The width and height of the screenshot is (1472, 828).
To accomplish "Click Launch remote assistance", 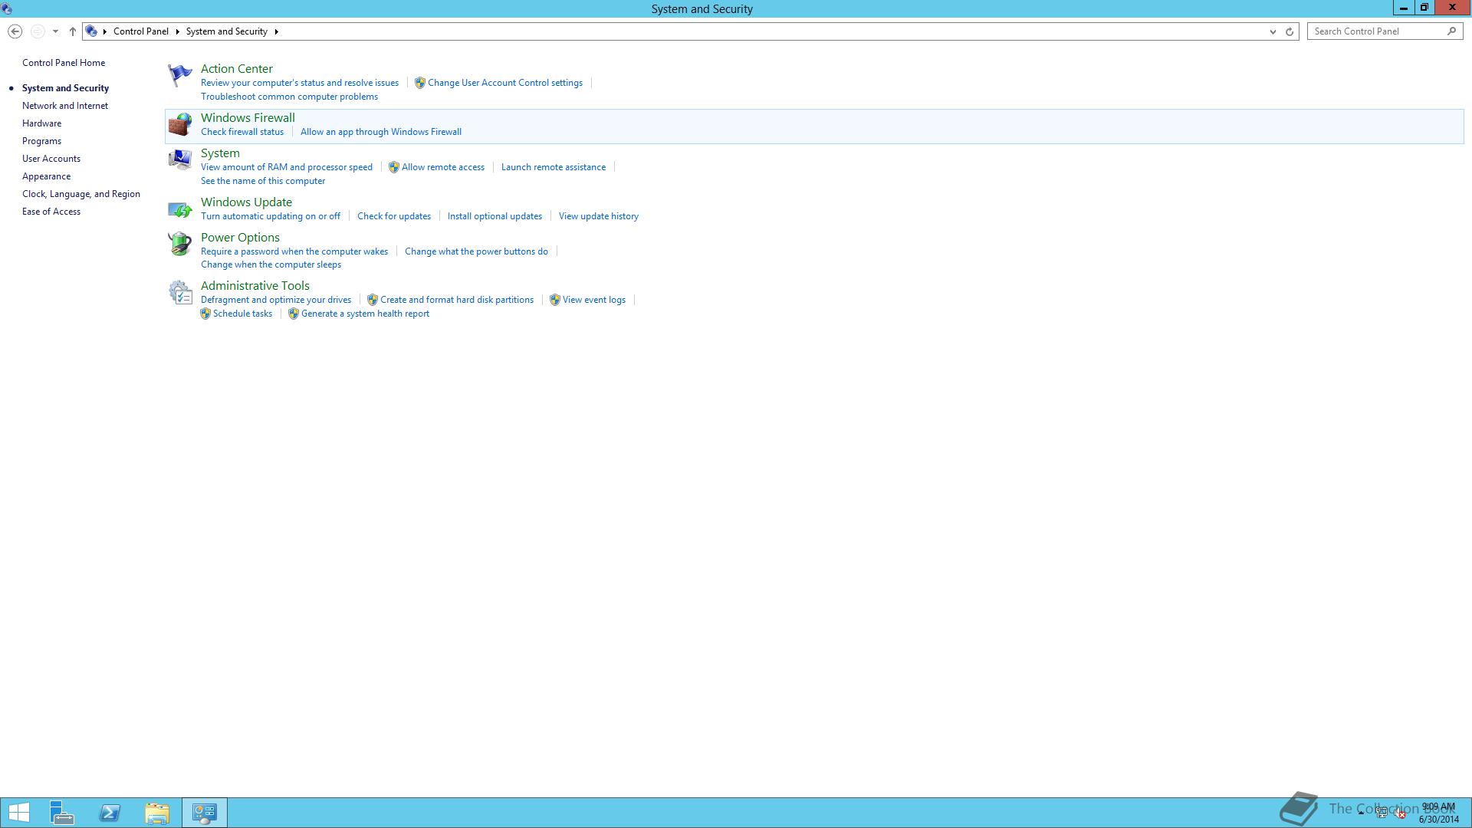I will coord(554,167).
